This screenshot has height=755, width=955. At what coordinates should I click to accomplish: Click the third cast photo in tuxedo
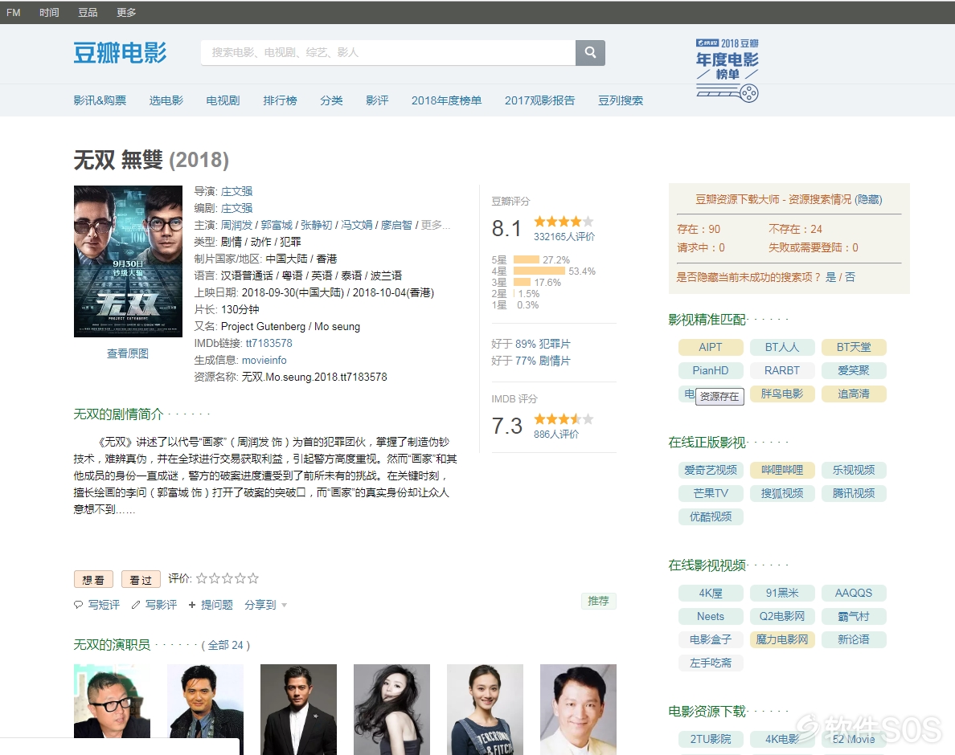(298, 709)
